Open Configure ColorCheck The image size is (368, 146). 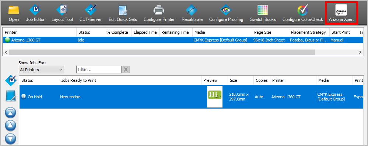[x=302, y=13]
